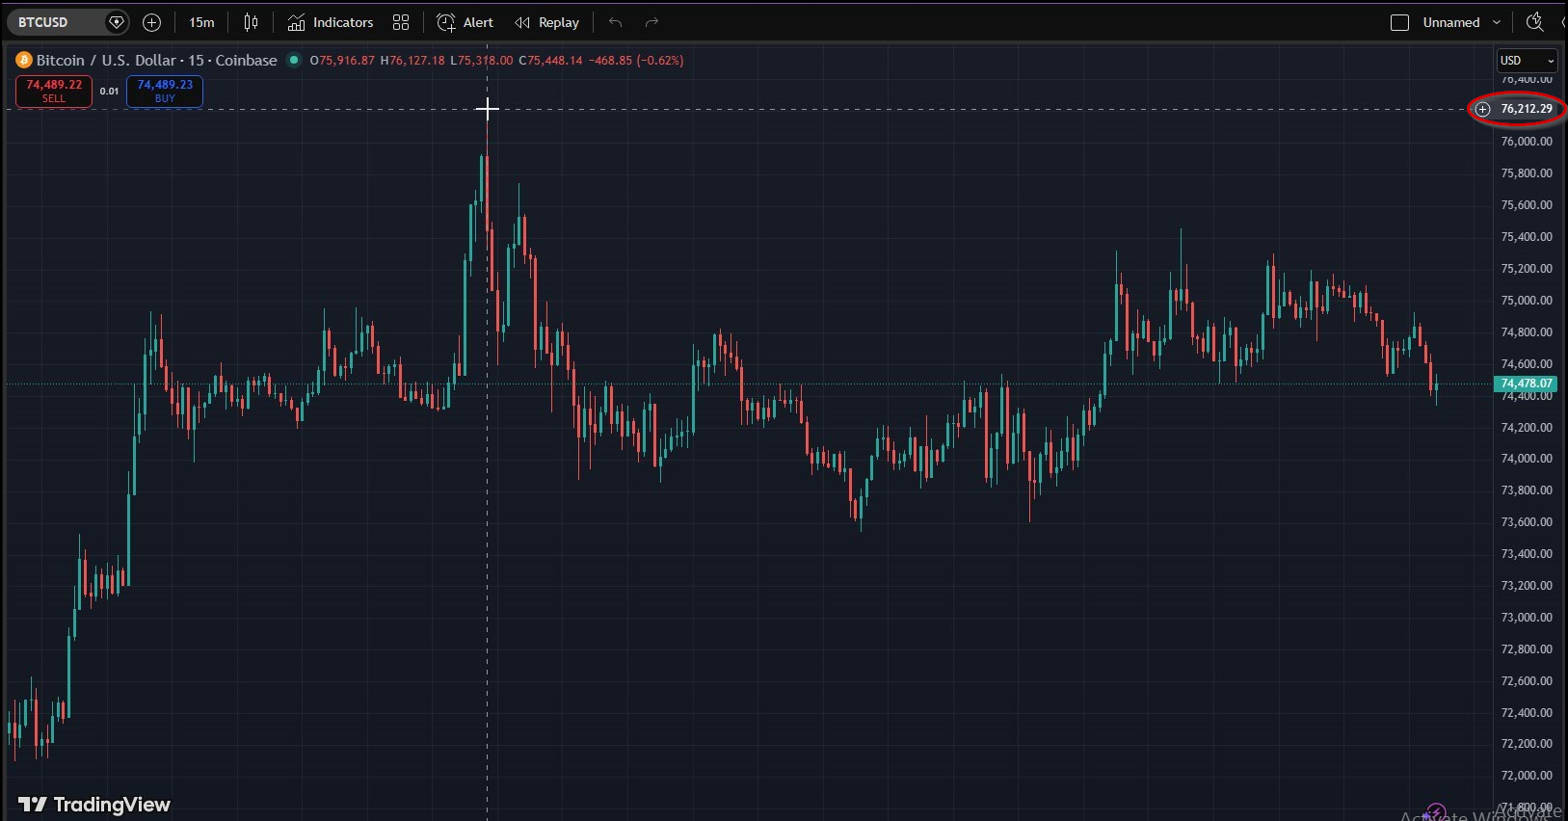Expand the Unnamed layout dropdown arrow
This screenshot has height=821, width=1568.
(1496, 22)
